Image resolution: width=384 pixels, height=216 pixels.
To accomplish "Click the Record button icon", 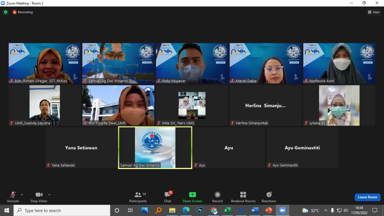I will (217, 195).
